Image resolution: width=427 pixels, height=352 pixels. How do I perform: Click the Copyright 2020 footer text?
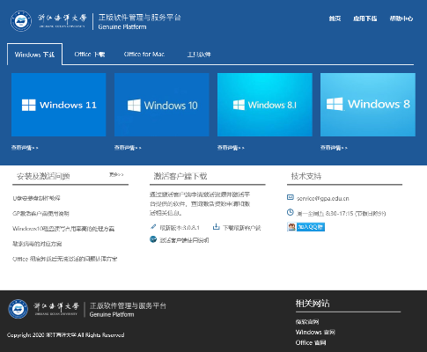[65, 335]
